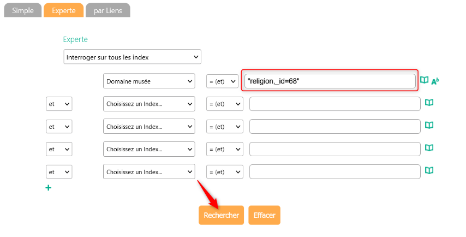Switch to the Simple tab

click(22, 10)
